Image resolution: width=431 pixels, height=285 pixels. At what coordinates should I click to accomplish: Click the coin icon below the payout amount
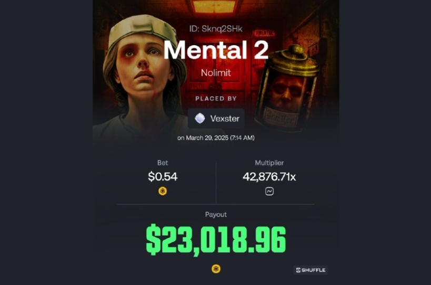pyautogui.click(x=216, y=269)
